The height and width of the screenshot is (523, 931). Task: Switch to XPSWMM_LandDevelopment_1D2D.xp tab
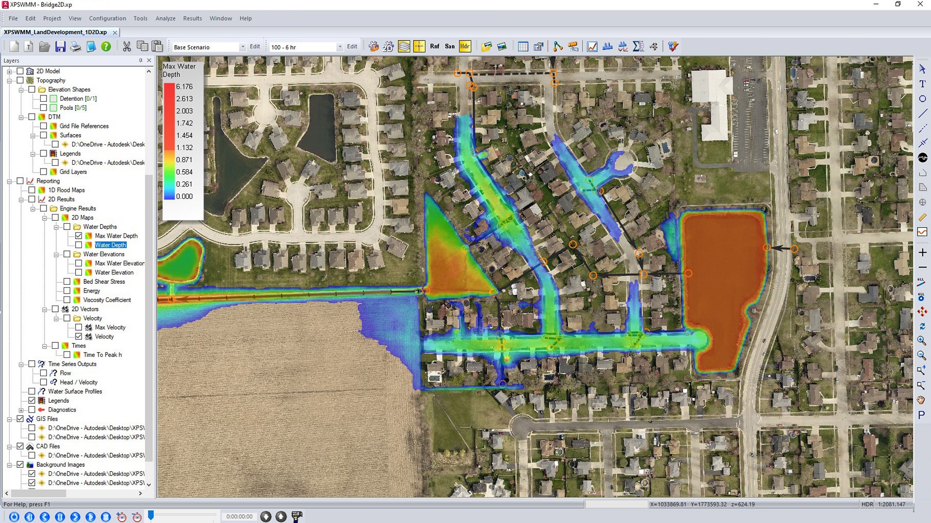[x=56, y=32]
